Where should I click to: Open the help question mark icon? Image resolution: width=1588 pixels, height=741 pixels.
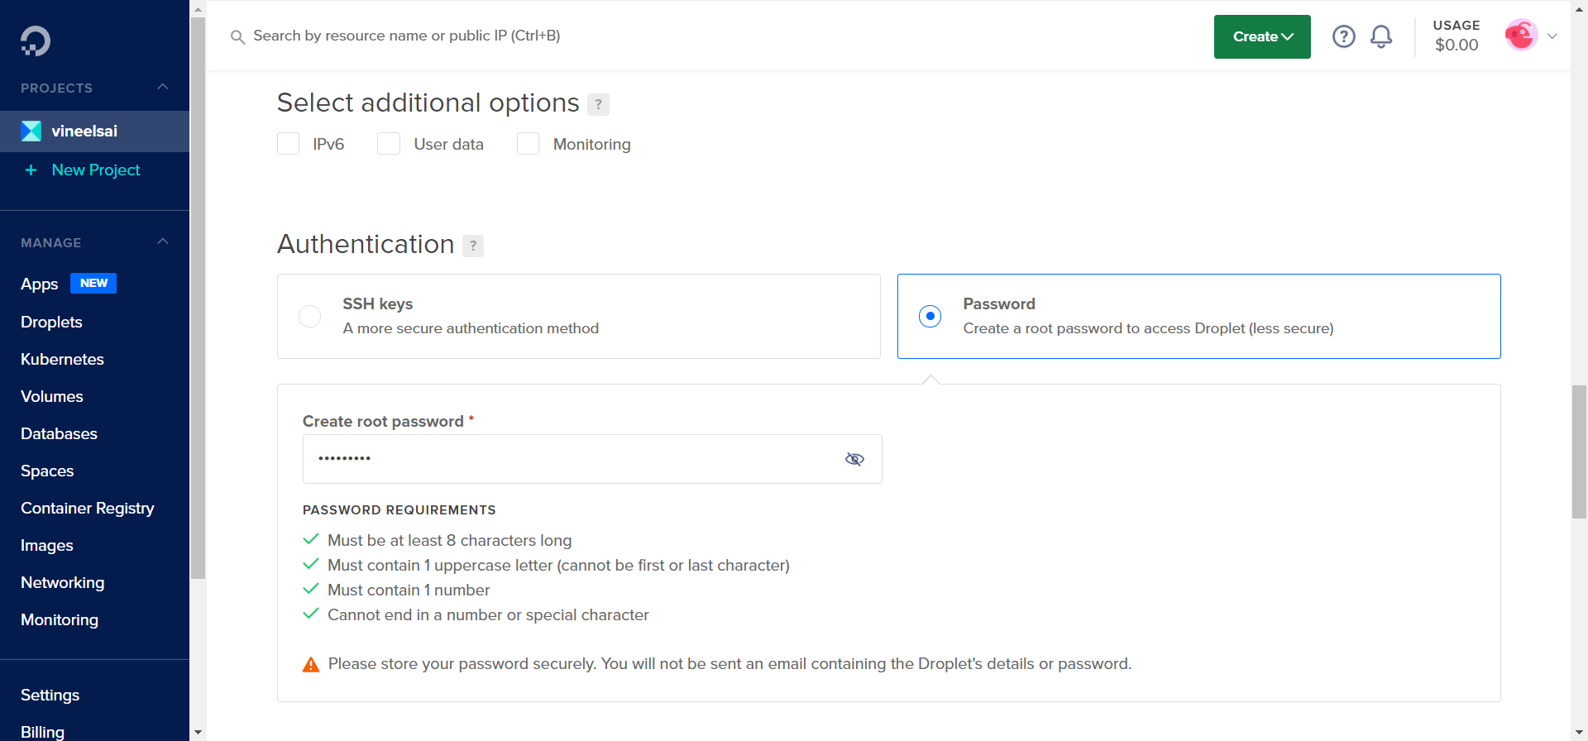pyautogui.click(x=1344, y=36)
